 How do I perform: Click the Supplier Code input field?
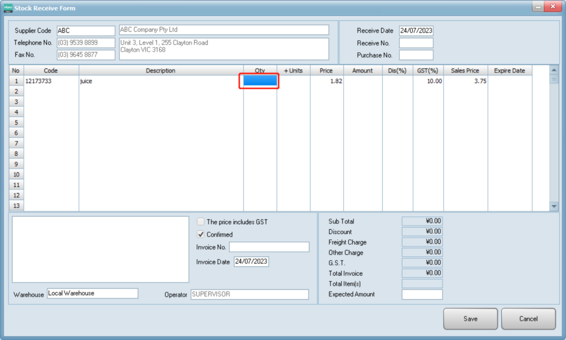click(86, 30)
